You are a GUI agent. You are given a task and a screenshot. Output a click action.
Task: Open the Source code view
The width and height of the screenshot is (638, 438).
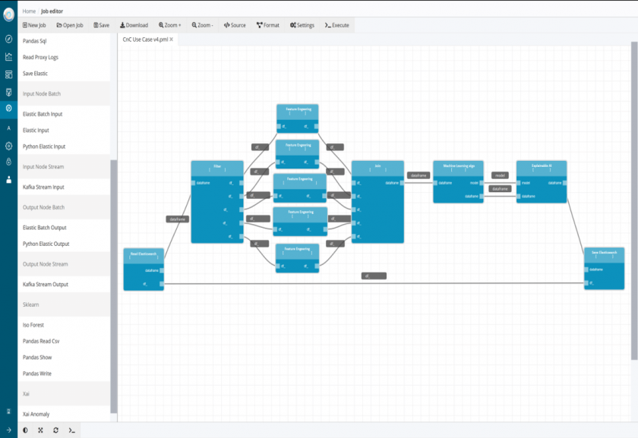pyautogui.click(x=235, y=25)
